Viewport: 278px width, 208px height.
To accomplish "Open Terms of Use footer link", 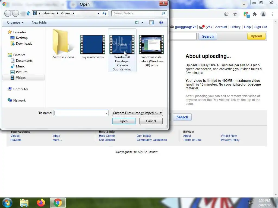I will click(x=192, y=140).
